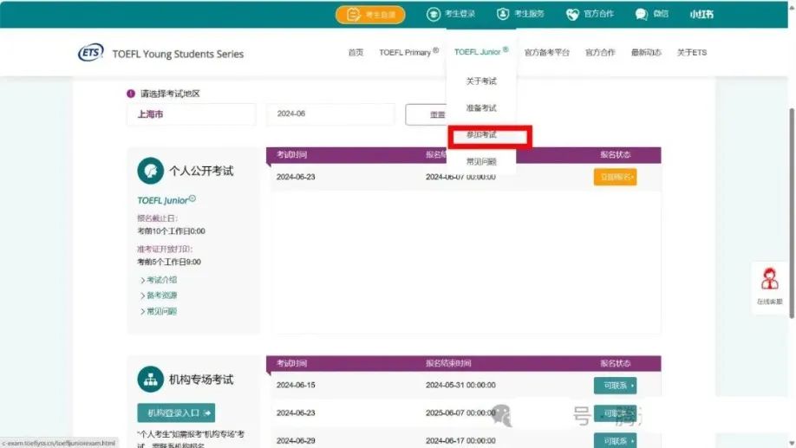
Task: Click 报名结束时间 header in institution exam table
Action: 448,363
